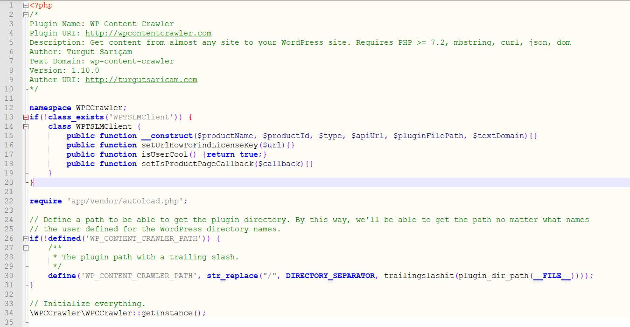Click the 'The plugin path with a trailing slash' comment

pos(148,257)
